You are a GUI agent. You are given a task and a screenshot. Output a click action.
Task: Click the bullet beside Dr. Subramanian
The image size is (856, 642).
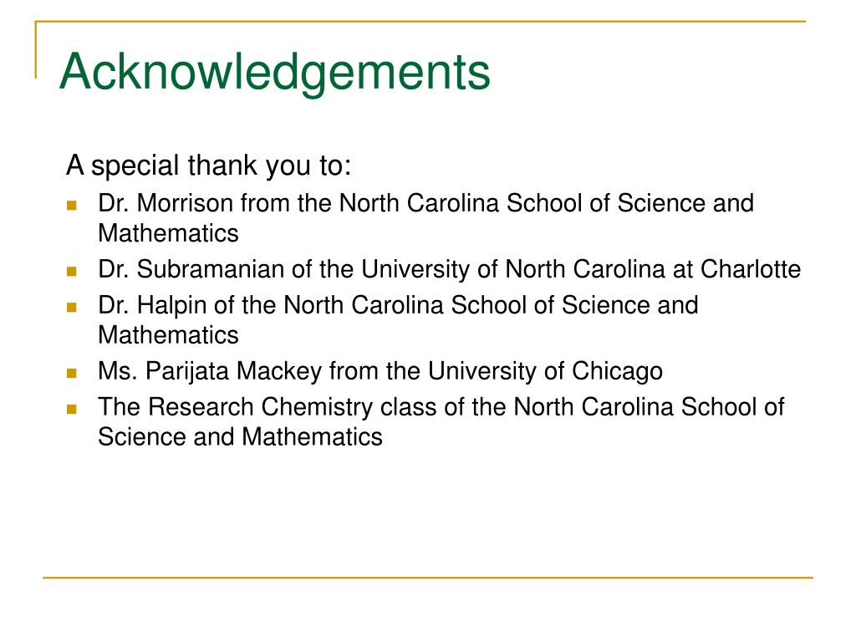coord(72,272)
